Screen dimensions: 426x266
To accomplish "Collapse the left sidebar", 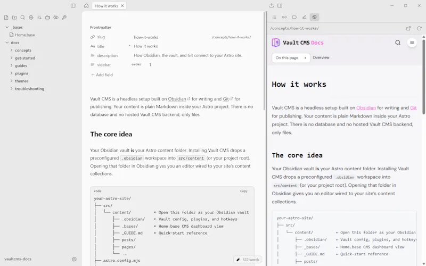I will (73, 5).
